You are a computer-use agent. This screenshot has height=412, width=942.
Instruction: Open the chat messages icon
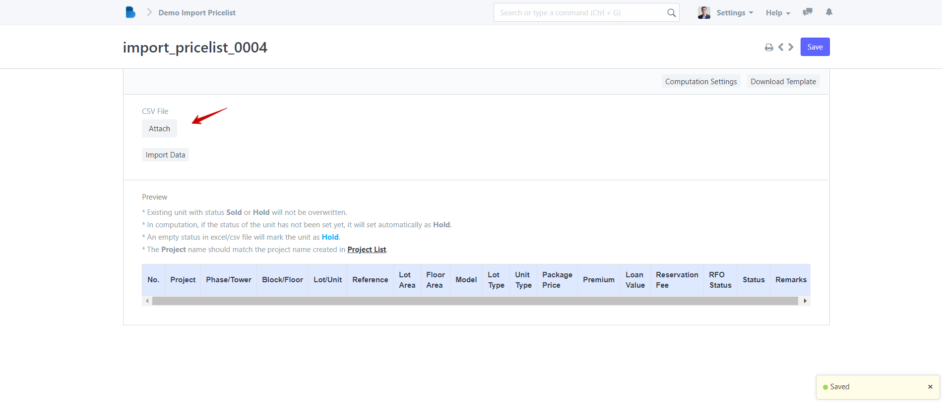point(808,12)
